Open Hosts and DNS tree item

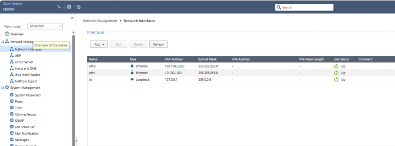tap(26, 68)
